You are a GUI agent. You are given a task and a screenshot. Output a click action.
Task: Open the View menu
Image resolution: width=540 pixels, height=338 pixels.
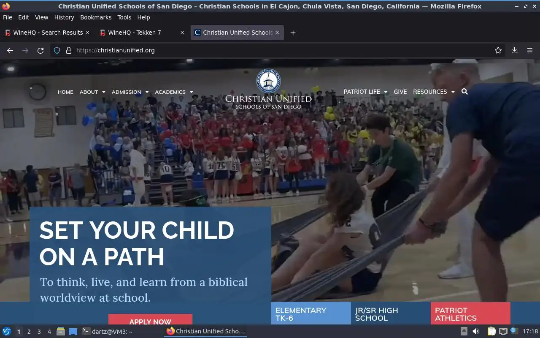[x=41, y=17]
